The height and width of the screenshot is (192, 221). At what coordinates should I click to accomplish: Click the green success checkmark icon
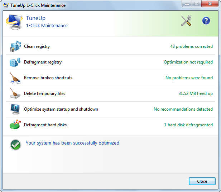pyautogui.click(x=16, y=145)
